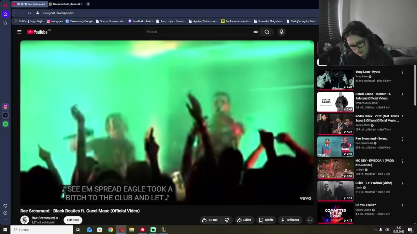Open options for Dukla - I. P. Pavlova
The image size is (417, 234).
click(403, 183)
